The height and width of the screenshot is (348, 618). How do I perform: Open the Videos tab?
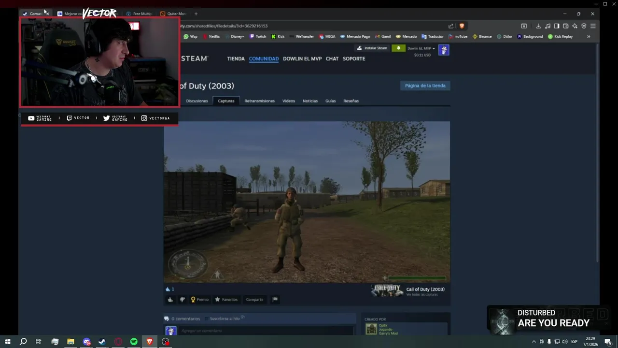click(289, 101)
